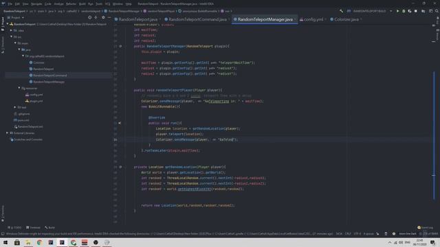Run the RandomTeleport build configuration
Screen dimensions: 440x247
tap(397, 11)
